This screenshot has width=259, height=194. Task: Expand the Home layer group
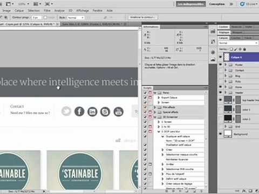coord(226,87)
